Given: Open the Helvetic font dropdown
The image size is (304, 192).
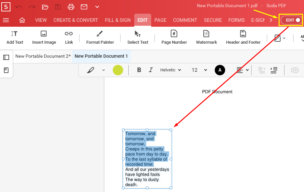Looking at the screenshot, I should click(x=171, y=70).
